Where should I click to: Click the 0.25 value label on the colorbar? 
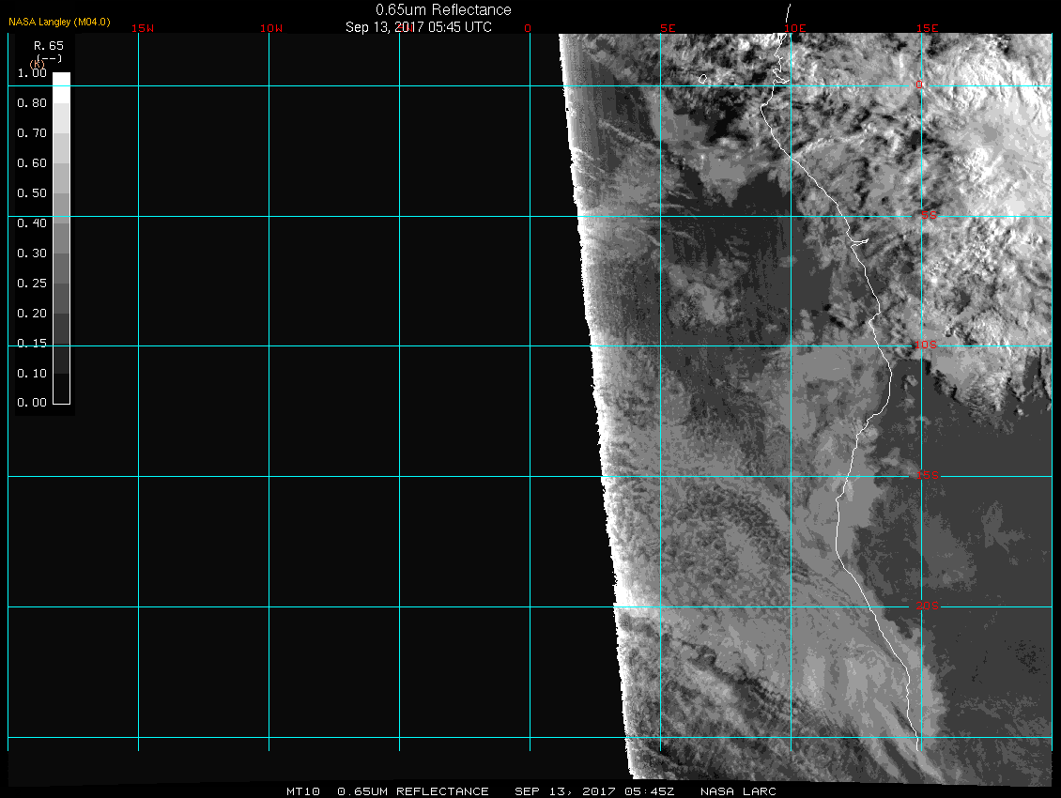[32, 284]
